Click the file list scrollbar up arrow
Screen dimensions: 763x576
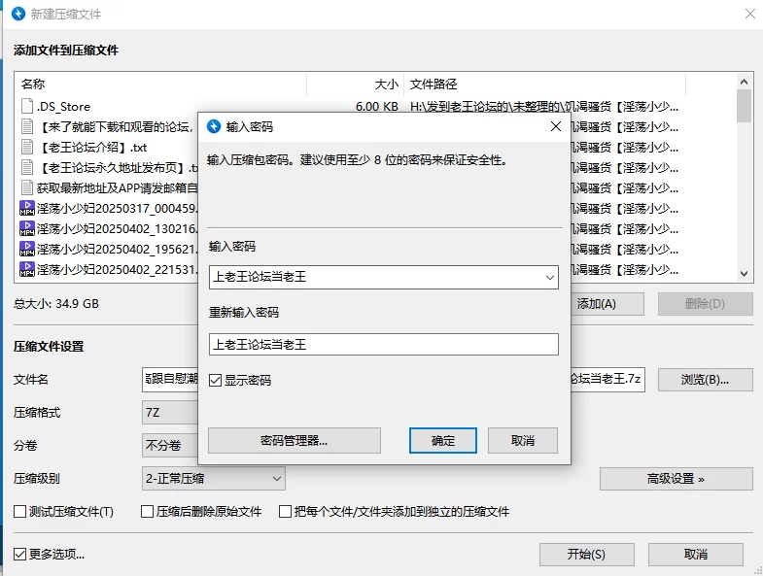tap(744, 82)
